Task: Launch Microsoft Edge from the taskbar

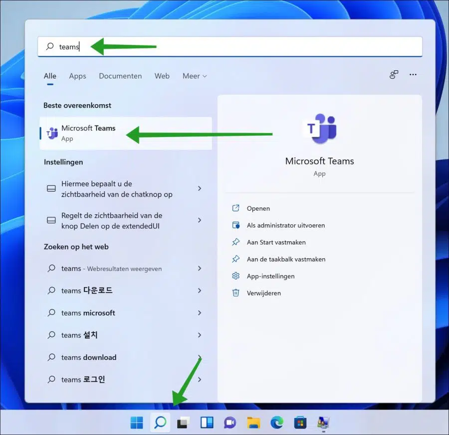Action: point(277,423)
